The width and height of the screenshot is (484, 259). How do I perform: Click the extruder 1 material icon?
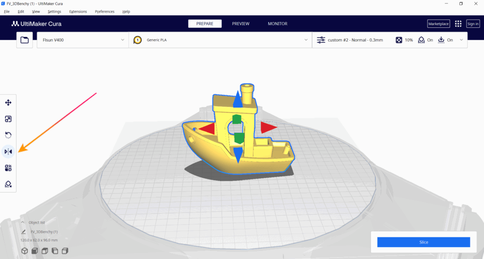[x=138, y=40]
